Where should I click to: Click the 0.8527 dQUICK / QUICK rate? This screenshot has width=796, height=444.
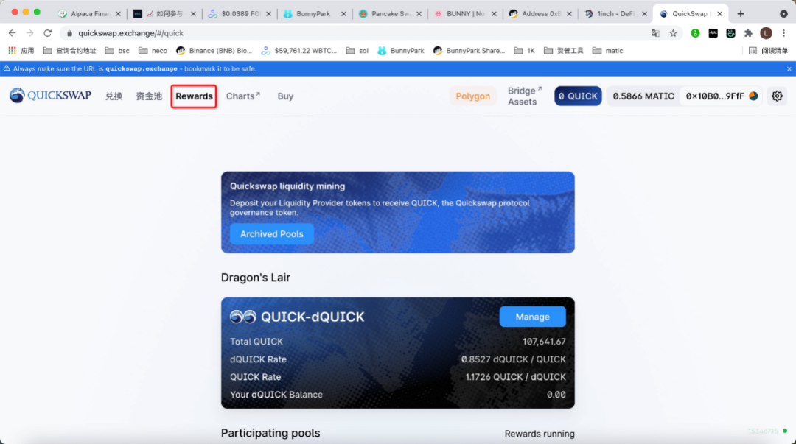click(513, 359)
